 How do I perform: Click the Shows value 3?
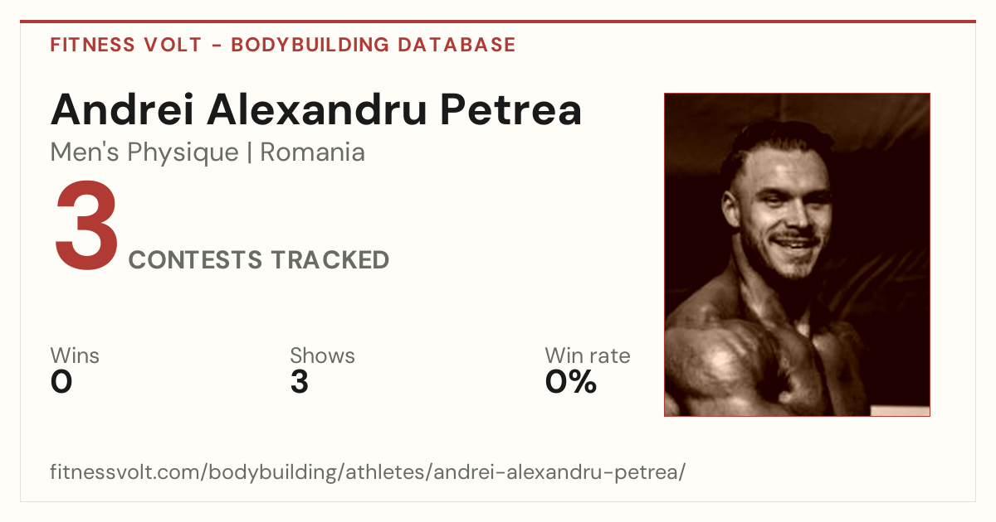[x=300, y=382]
